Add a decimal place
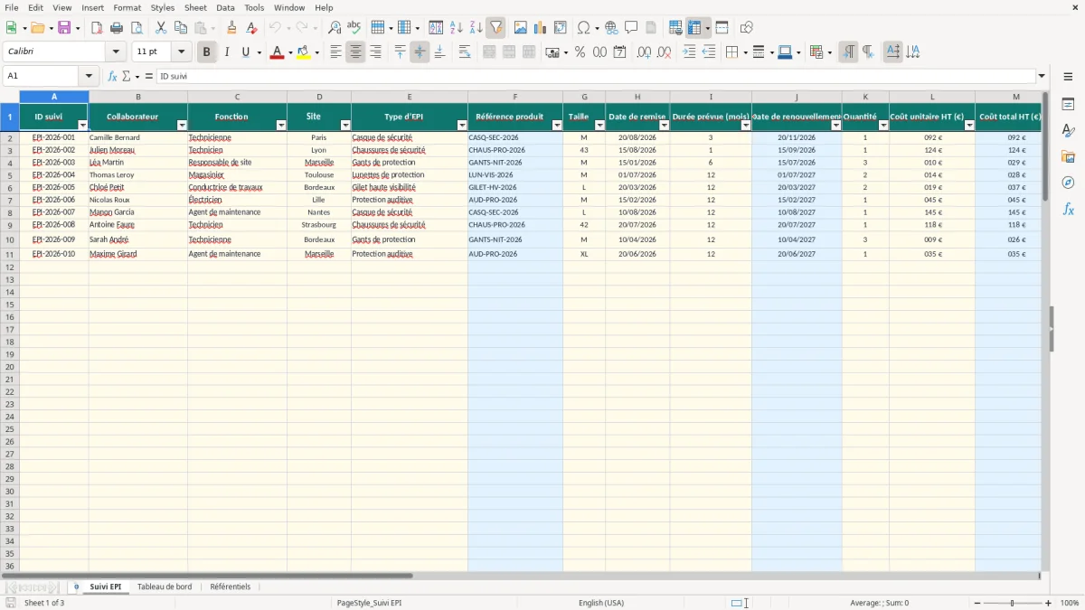Viewport: 1085px width, 610px height. tap(644, 52)
